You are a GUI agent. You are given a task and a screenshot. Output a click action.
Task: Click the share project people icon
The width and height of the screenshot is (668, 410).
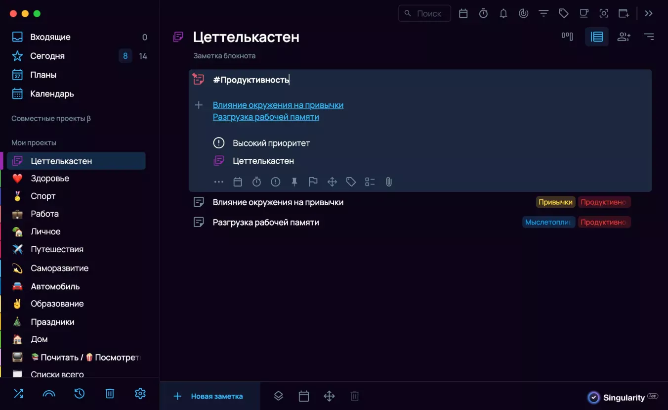point(624,37)
